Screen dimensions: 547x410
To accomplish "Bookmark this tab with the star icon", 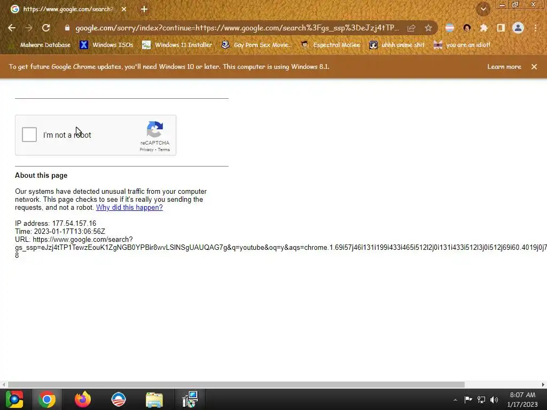I will pos(428,28).
